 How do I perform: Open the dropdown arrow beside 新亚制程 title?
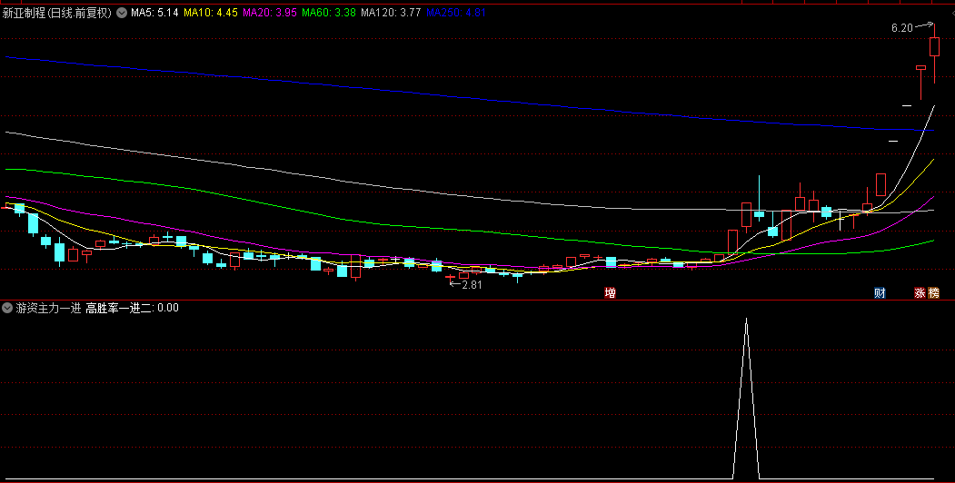coord(122,12)
